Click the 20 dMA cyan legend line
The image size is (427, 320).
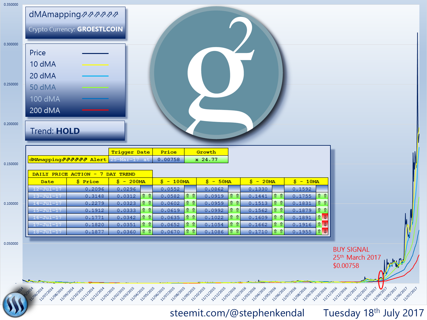click(95, 76)
